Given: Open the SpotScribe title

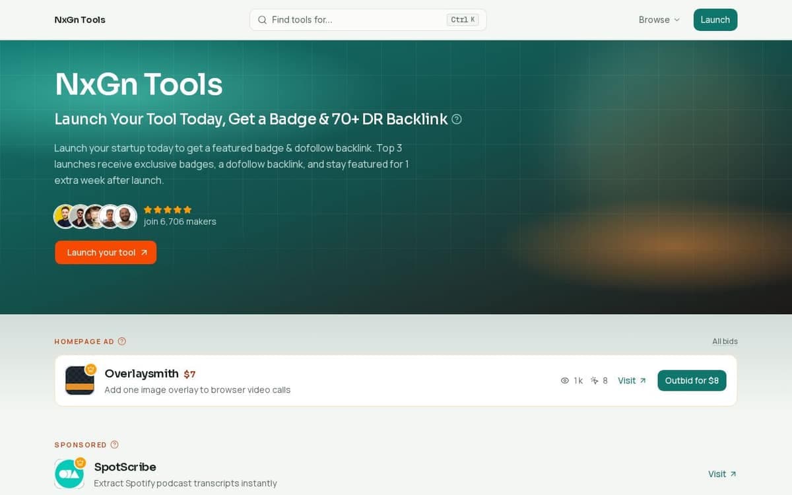Looking at the screenshot, I should 125,467.
